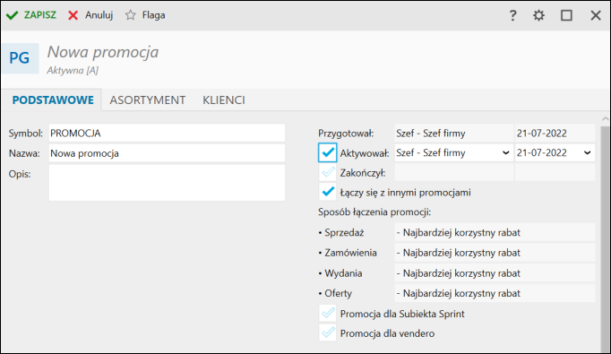Open help with the question mark icon

click(x=512, y=15)
